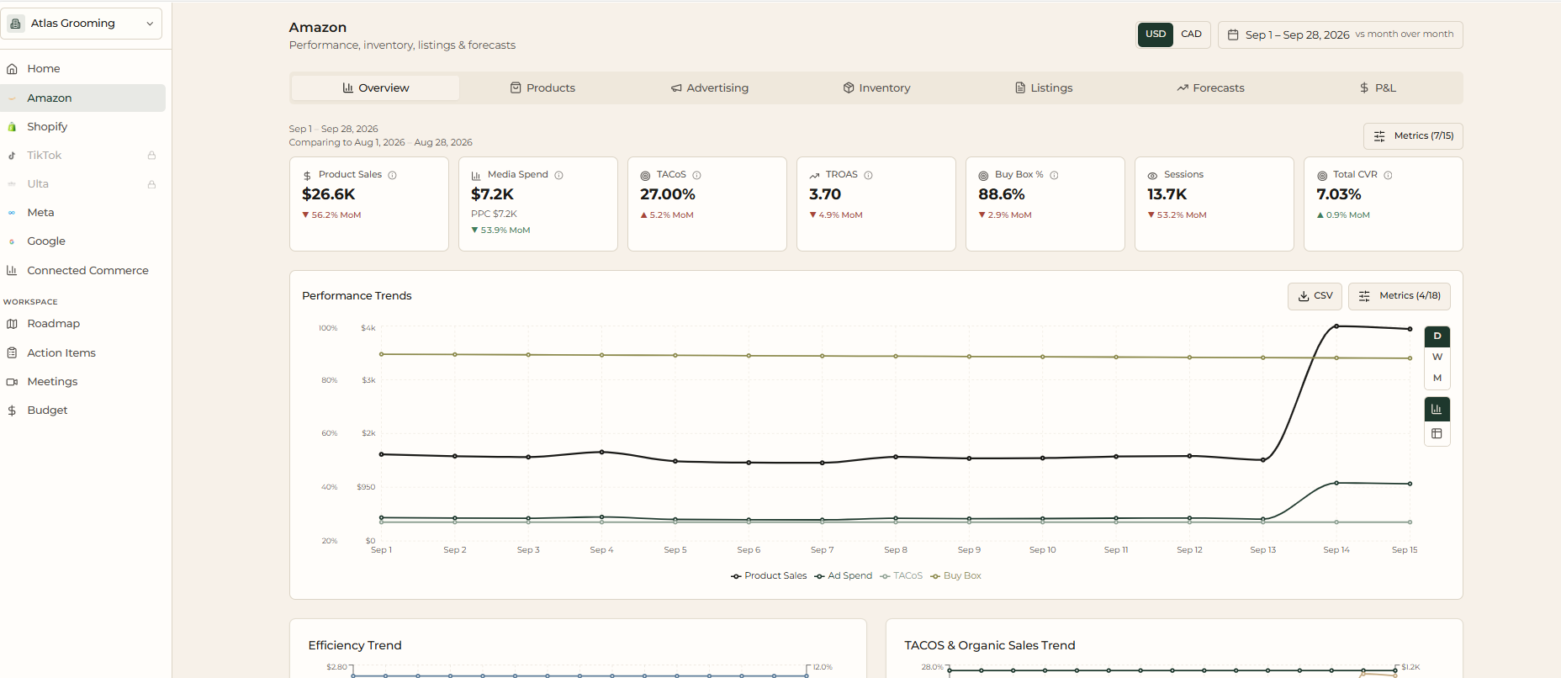Open Connected Commerce page
Image resolution: width=1561 pixels, height=678 pixels.
click(82, 270)
